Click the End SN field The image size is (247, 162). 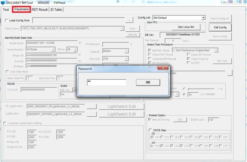(52, 60)
